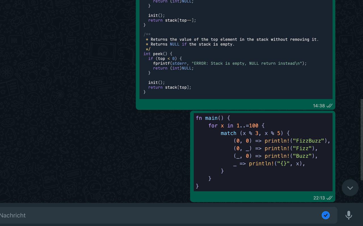
Task: Click the double checkmark on the FizzBuzz message
Action: pyautogui.click(x=329, y=198)
